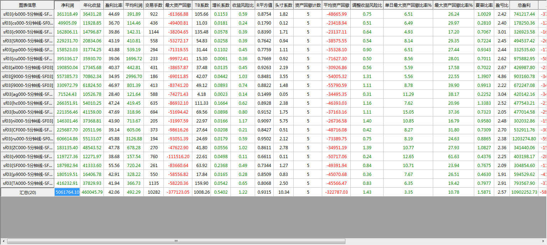Click the 头寸系数 column header
The height and width of the screenshot is (245, 547).
pyautogui.click(x=284, y=5)
